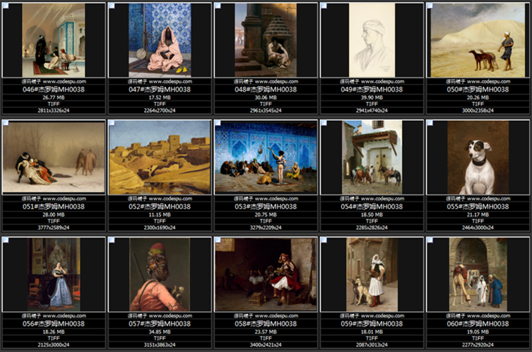The width and height of the screenshot is (532, 352).
Task: Click the title 058#杰罗姆MH0038
Action: pos(266,324)
